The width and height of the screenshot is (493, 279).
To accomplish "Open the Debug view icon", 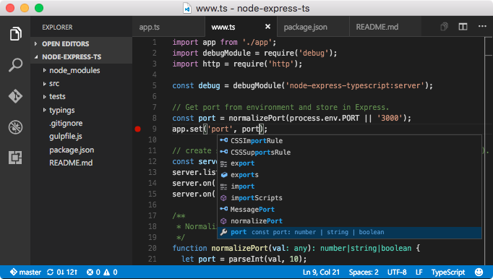I will click(x=15, y=127).
